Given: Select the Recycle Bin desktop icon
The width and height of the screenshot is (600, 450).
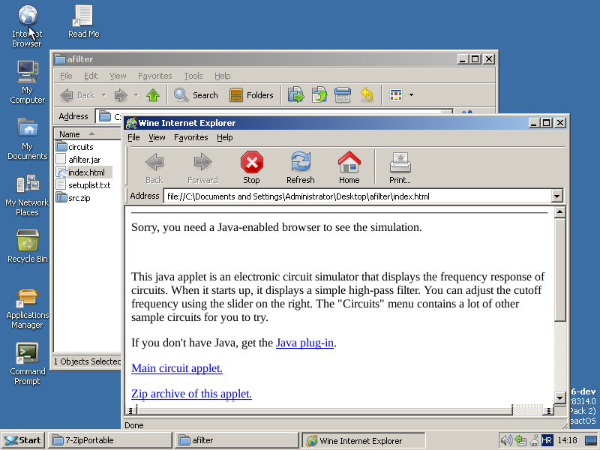Looking at the screenshot, I should tap(27, 246).
